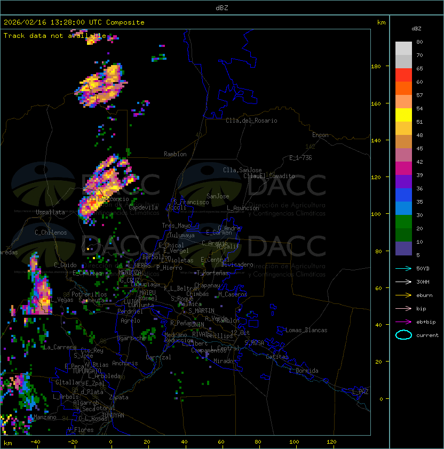Click the 'Carrizal' map label
Screen dimensions: 444x449
click(158, 357)
